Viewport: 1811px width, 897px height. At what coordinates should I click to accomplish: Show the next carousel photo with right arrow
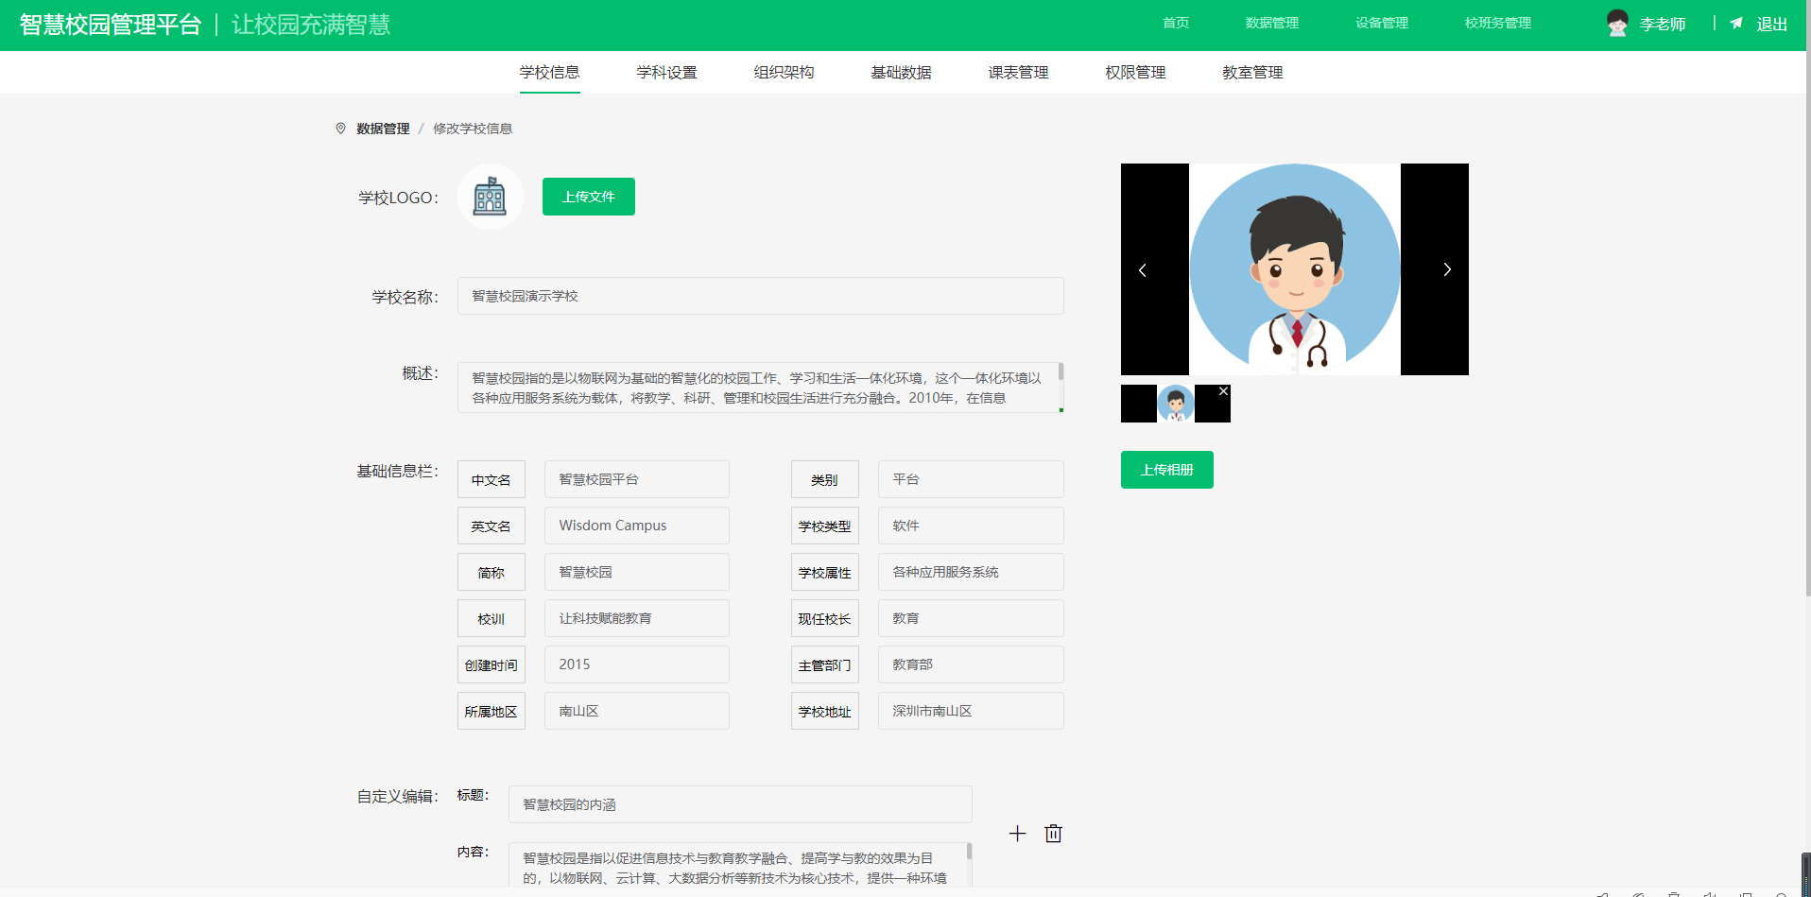(1446, 269)
